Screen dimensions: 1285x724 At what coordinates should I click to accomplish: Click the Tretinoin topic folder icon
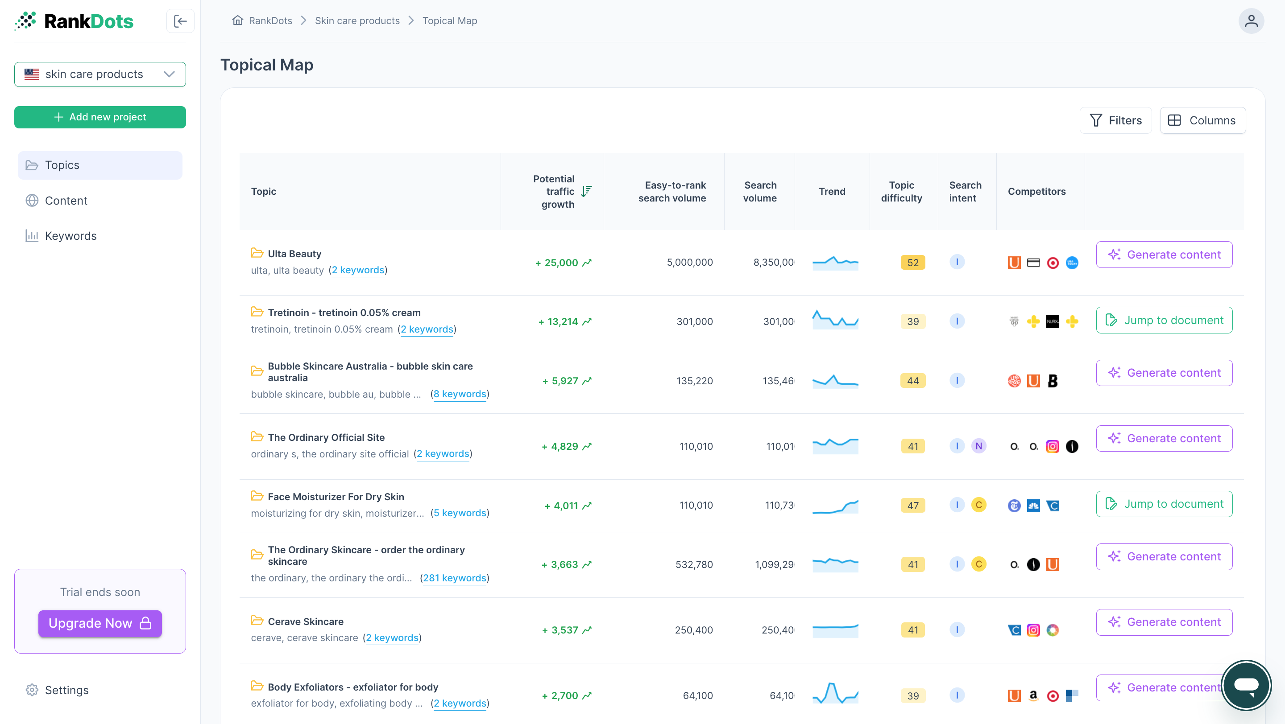click(257, 312)
